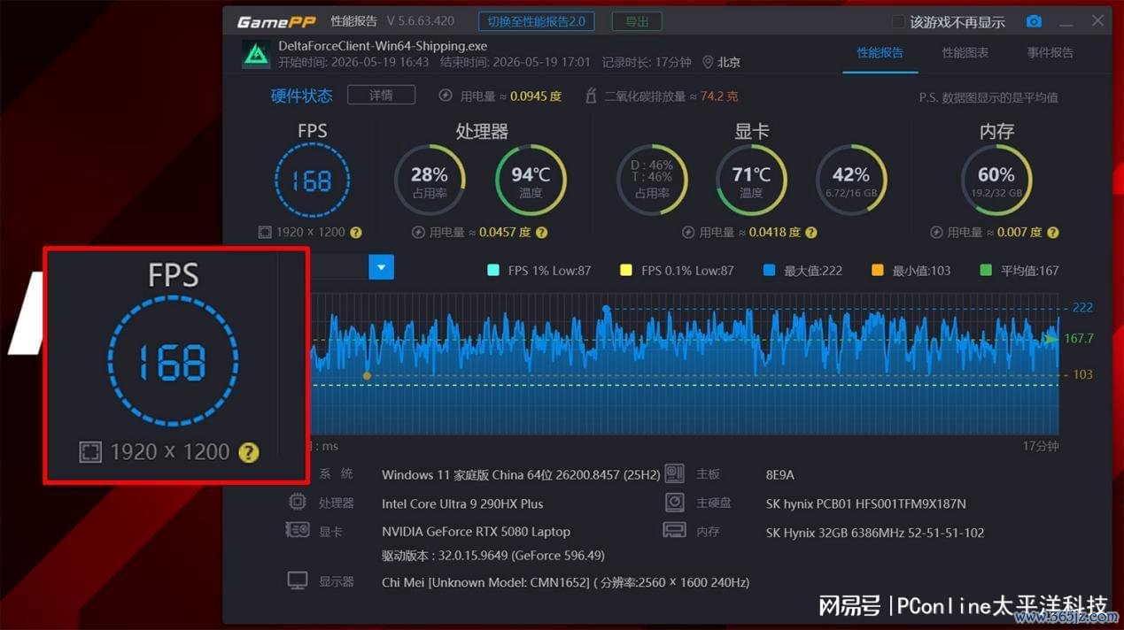Click the motherboard value 8E9A
The width and height of the screenshot is (1124, 630).
pyautogui.click(x=780, y=475)
